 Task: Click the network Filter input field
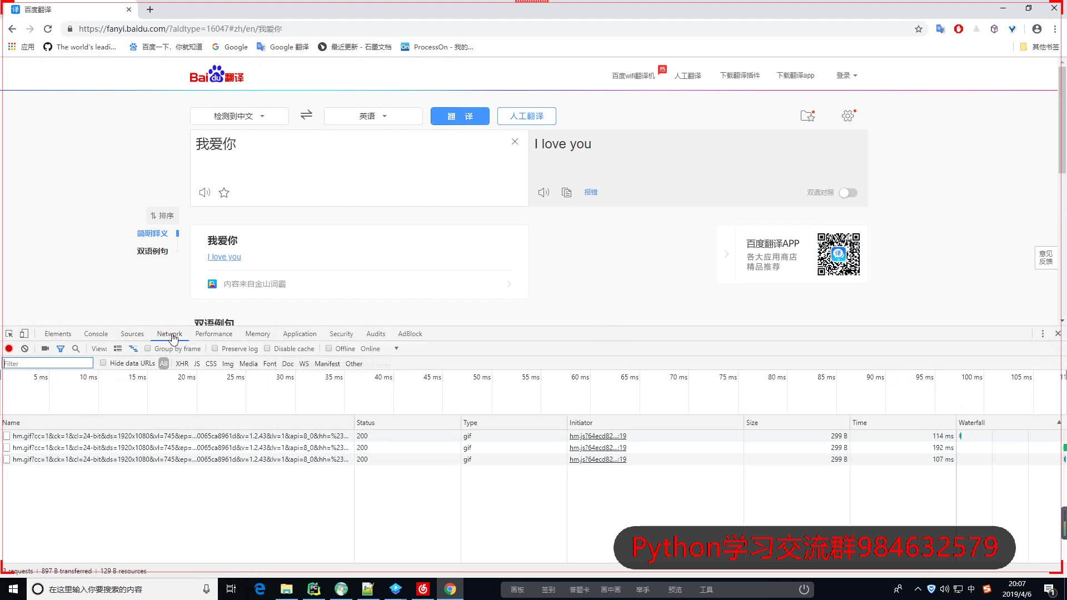[x=48, y=363]
